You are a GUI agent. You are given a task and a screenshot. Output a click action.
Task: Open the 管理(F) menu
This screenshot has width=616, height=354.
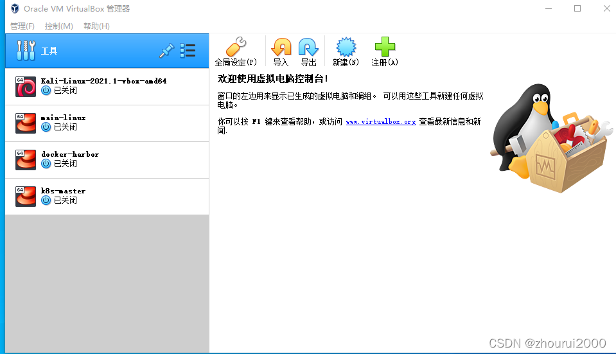coord(22,26)
